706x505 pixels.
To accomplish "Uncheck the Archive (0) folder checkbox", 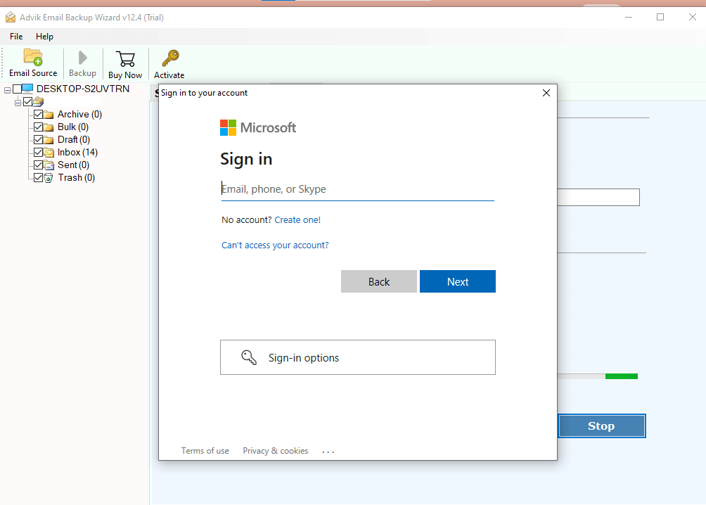I will pyautogui.click(x=38, y=115).
